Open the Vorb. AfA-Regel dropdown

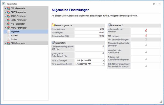click(x=103, y=60)
